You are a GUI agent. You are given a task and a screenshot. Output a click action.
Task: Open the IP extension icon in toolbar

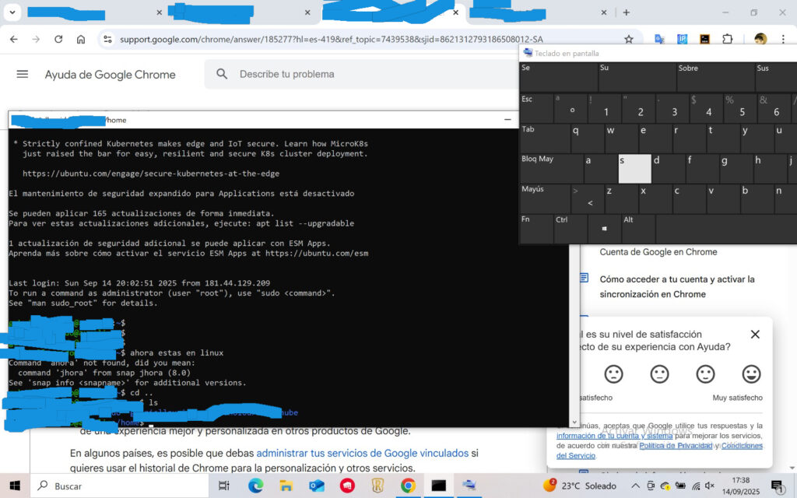[x=682, y=39]
